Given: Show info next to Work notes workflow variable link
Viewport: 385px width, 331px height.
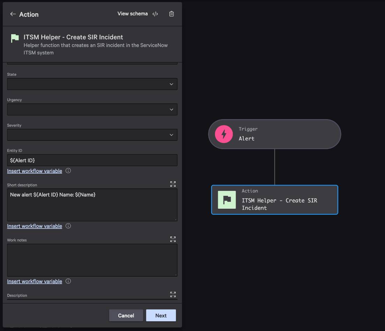Looking at the screenshot, I should [68, 281].
